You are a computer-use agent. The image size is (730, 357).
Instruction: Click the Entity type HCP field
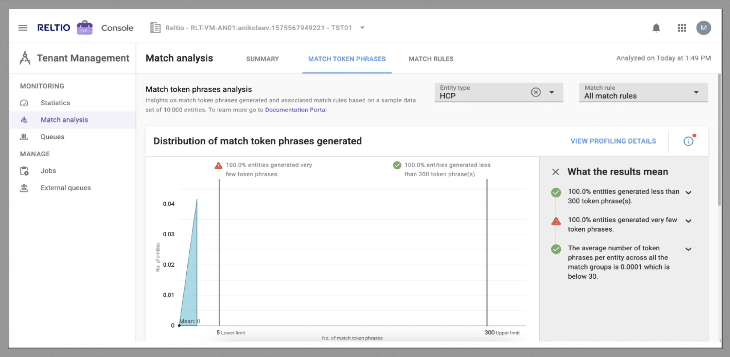click(x=499, y=92)
